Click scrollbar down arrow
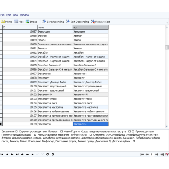The image size is (169, 169). (x=167, y=126)
